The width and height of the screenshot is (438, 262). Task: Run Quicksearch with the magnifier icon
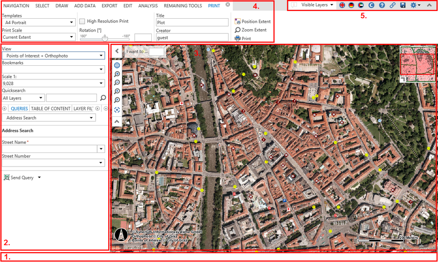pyautogui.click(x=103, y=98)
